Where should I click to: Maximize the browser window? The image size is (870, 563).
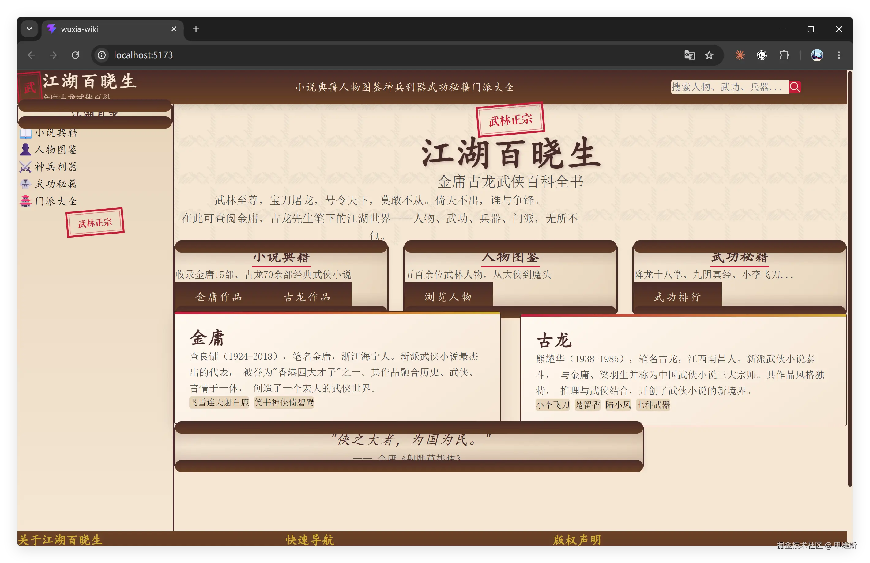(x=811, y=29)
